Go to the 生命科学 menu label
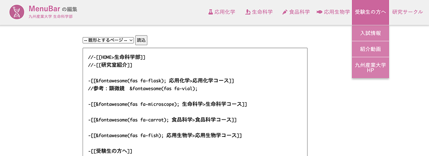429x156 pixels. [x=262, y=12]
